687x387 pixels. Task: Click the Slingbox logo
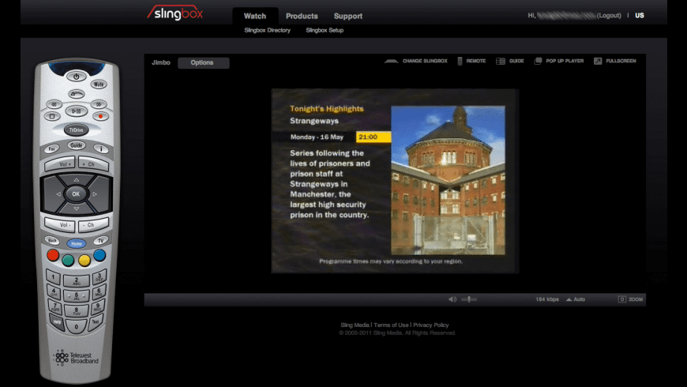pyautogui.click(x=175, y=13)
